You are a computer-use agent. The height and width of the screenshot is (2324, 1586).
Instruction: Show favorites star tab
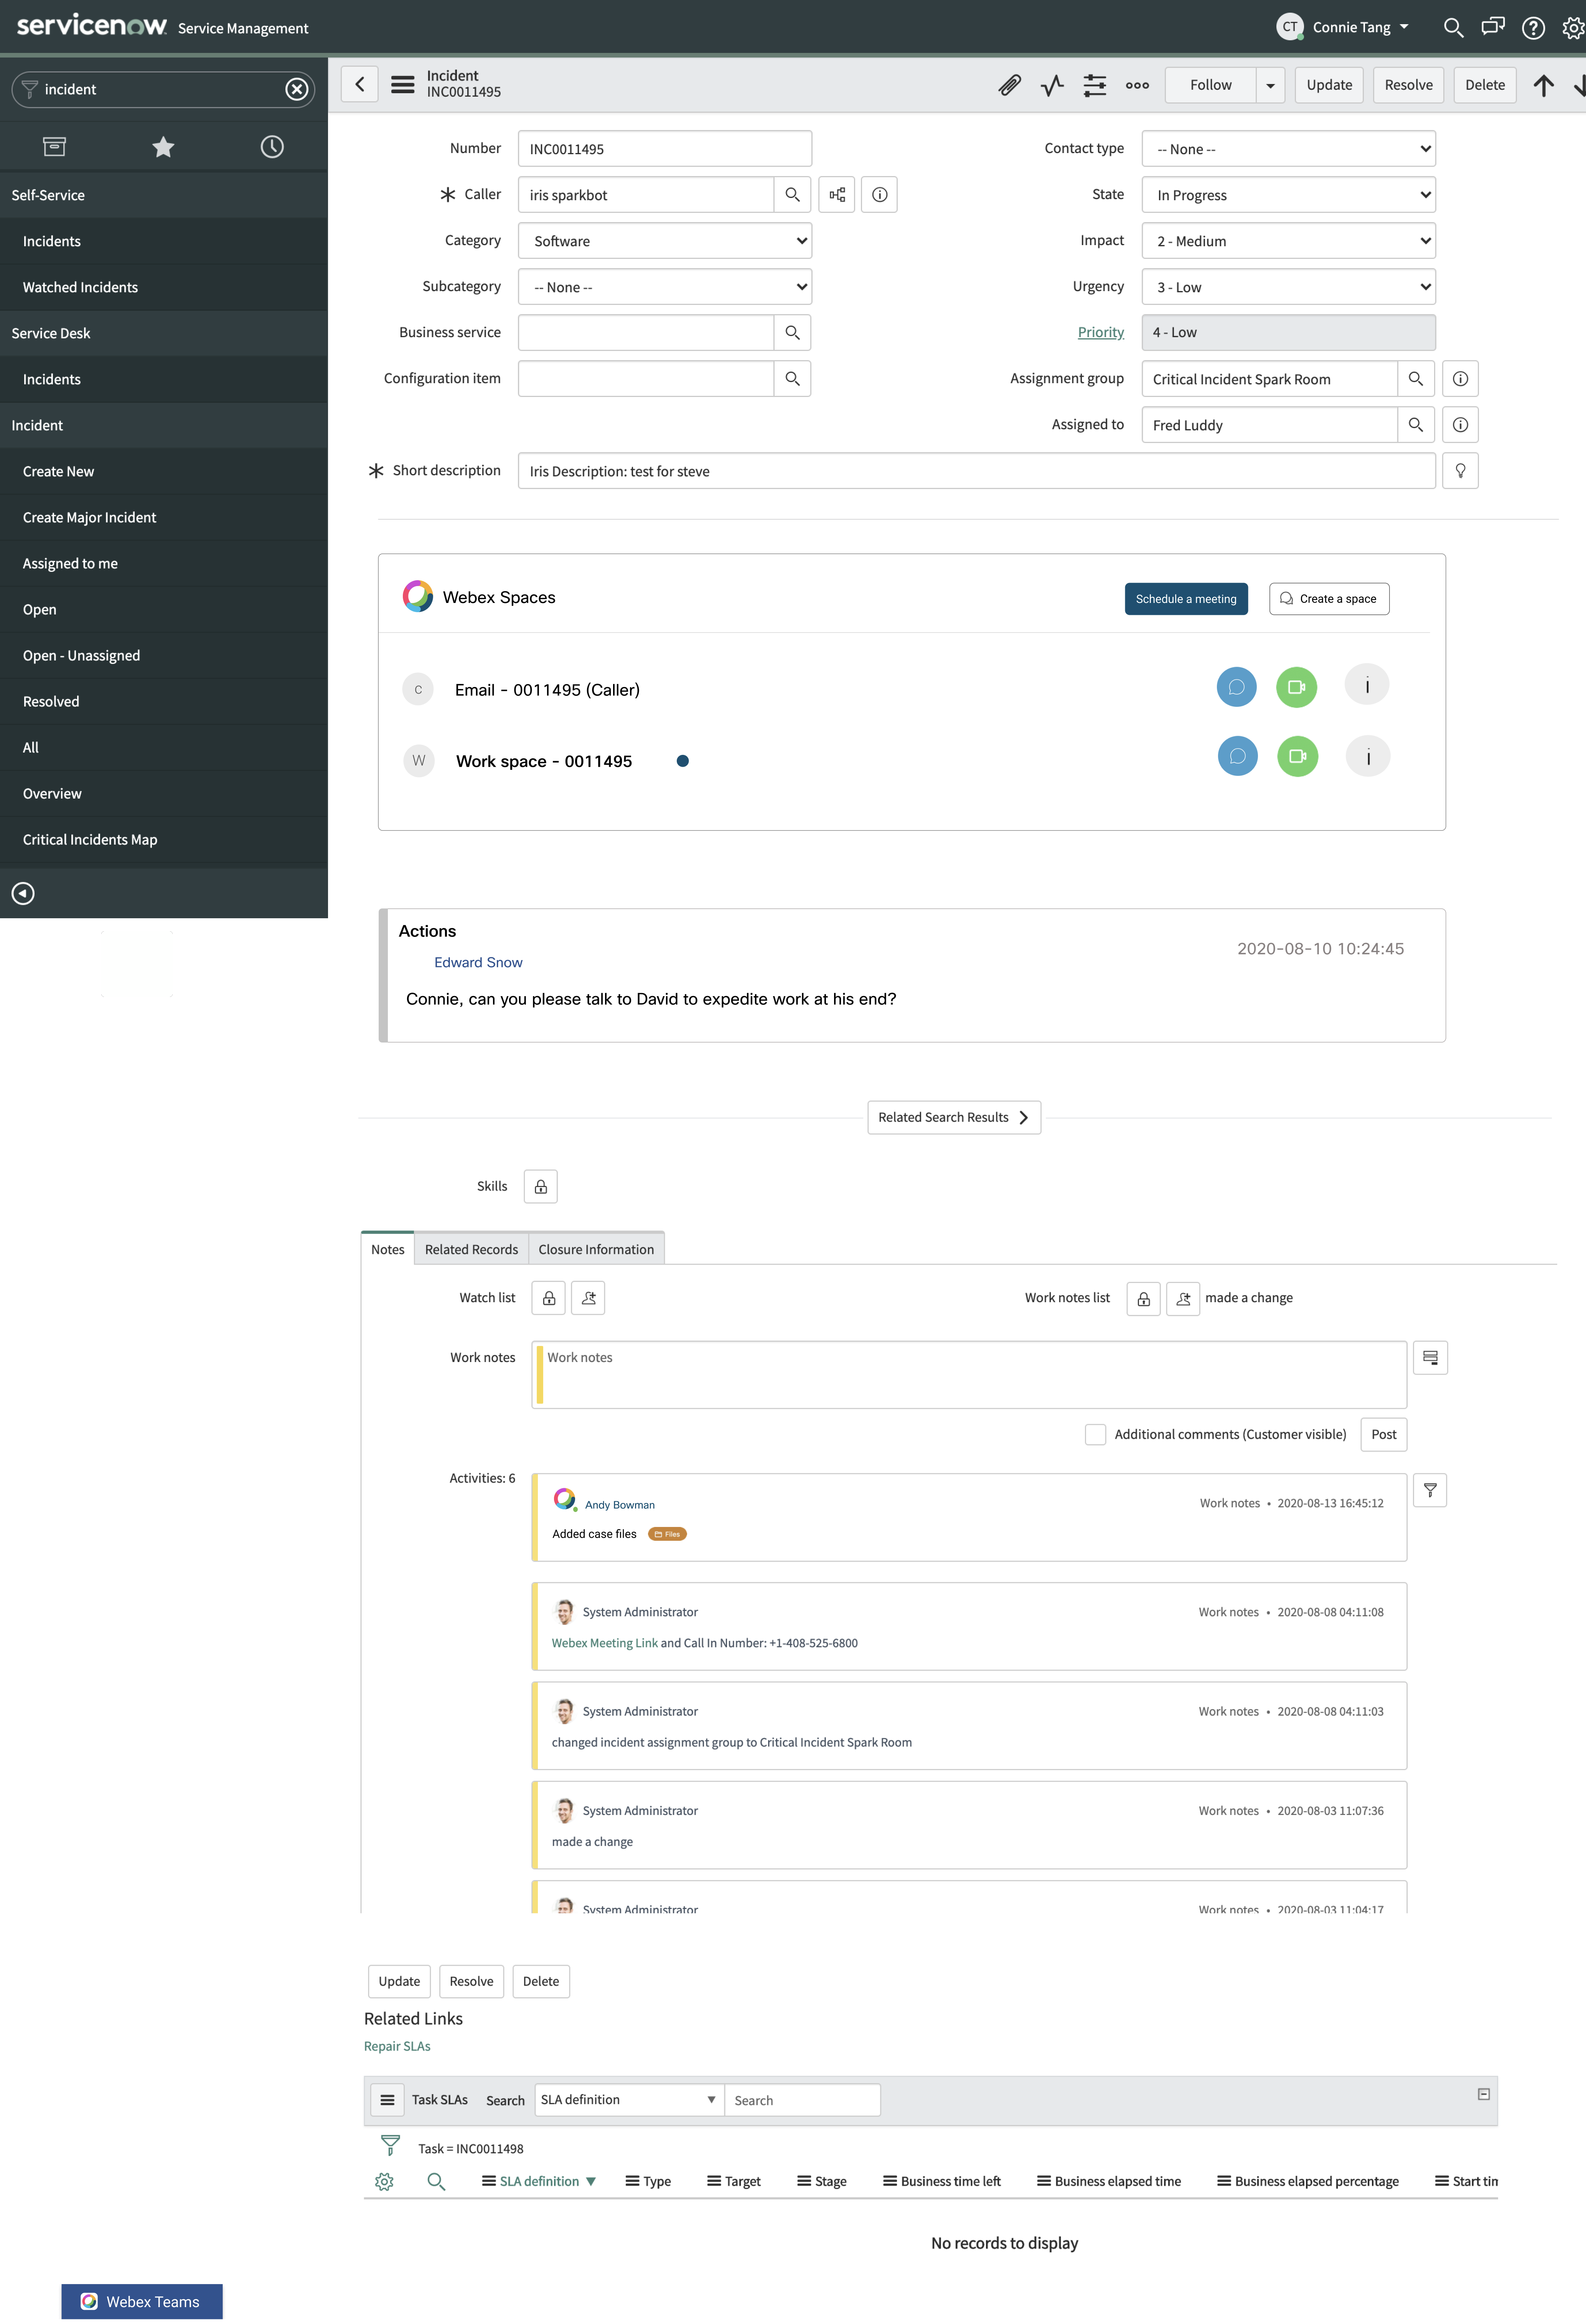163,147
